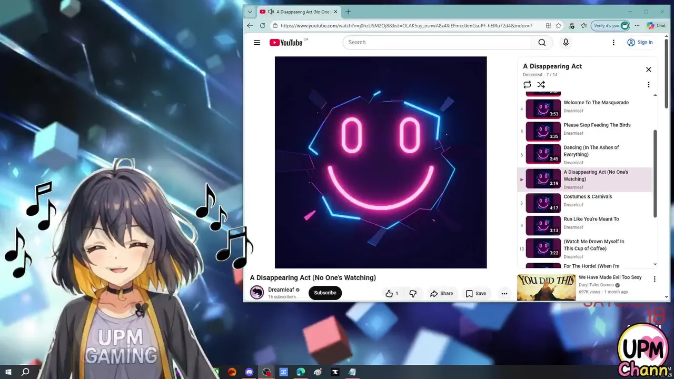This screenshot has width=674, height=379.
Task: Select current track A Disappearing Act in playlist
Action: 585,179
